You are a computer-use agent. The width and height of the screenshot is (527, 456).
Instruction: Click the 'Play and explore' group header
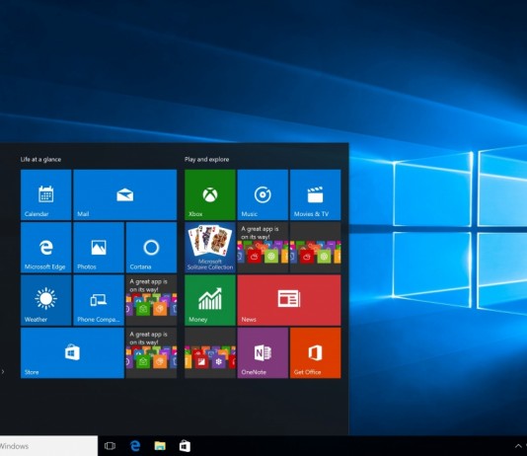[206, 159]
